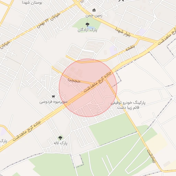The width and height of the screenshot is (176, 176).
Task: Select the سوپرمیوه فردوسی store label
Action: point(54,102)
